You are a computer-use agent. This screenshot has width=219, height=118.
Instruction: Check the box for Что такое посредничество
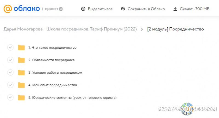click(x=10, y=47)
